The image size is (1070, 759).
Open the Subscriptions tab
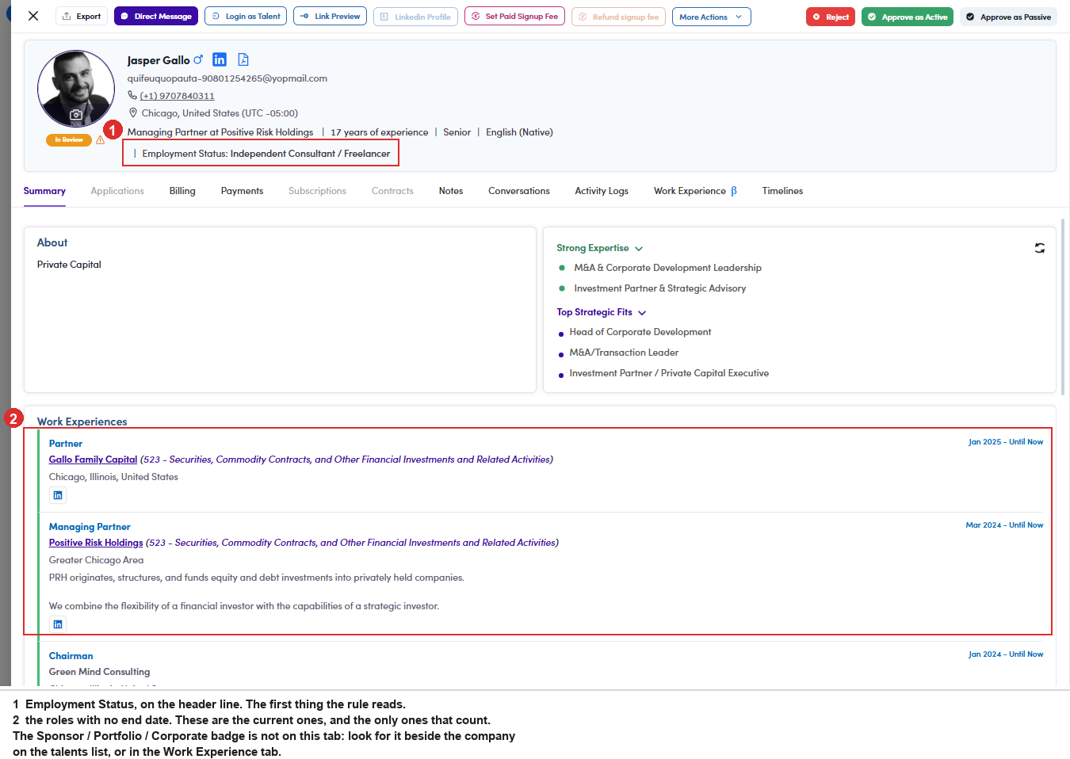pos(317,191)
